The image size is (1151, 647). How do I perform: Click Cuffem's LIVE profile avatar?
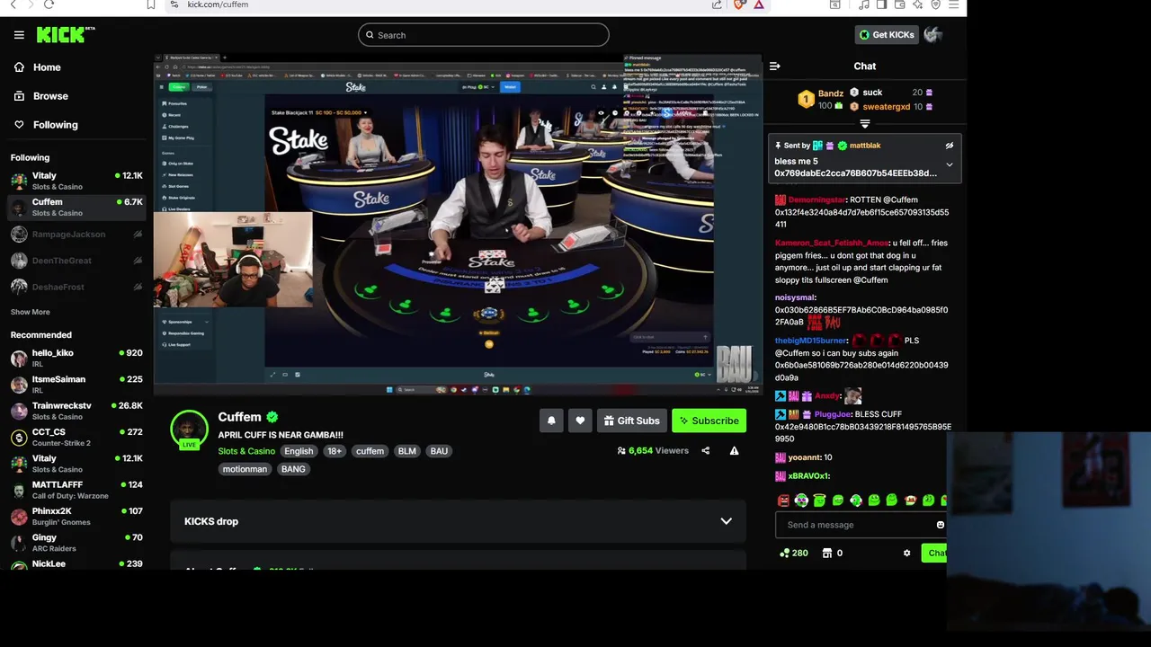tap(189, 430)
